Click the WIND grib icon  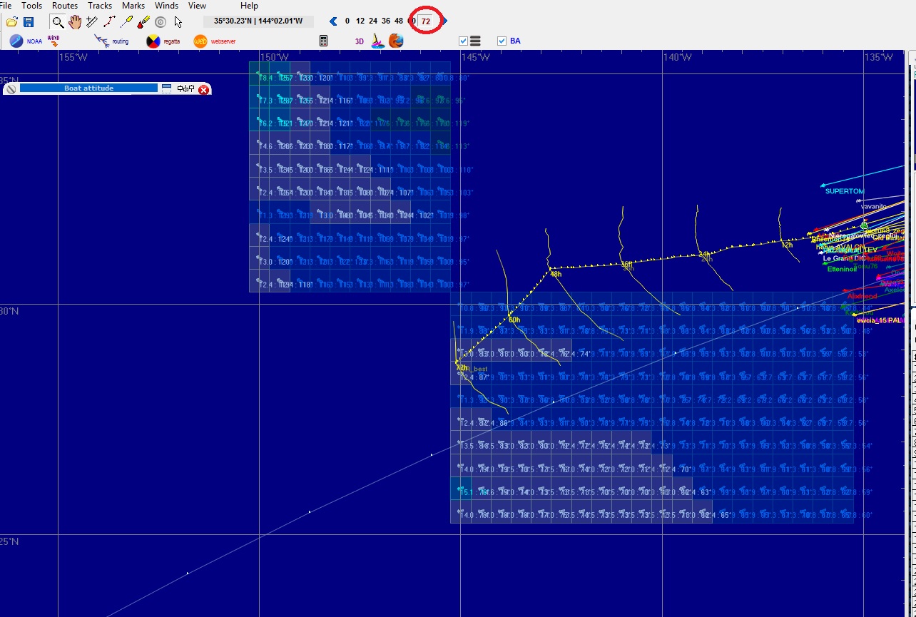tap(54, 41)
